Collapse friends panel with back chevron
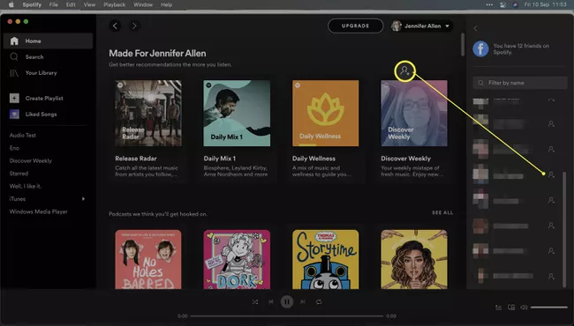574x326 pixels. 475,28
